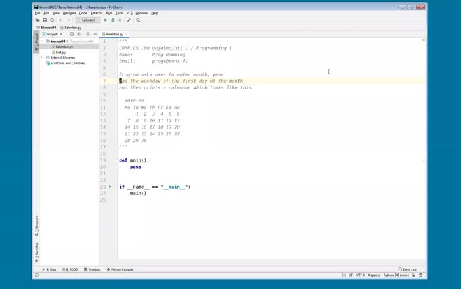The image size is (461, 289).
Task: Click the synchronize/reload toolbar icon
Action: pos(52,20)
